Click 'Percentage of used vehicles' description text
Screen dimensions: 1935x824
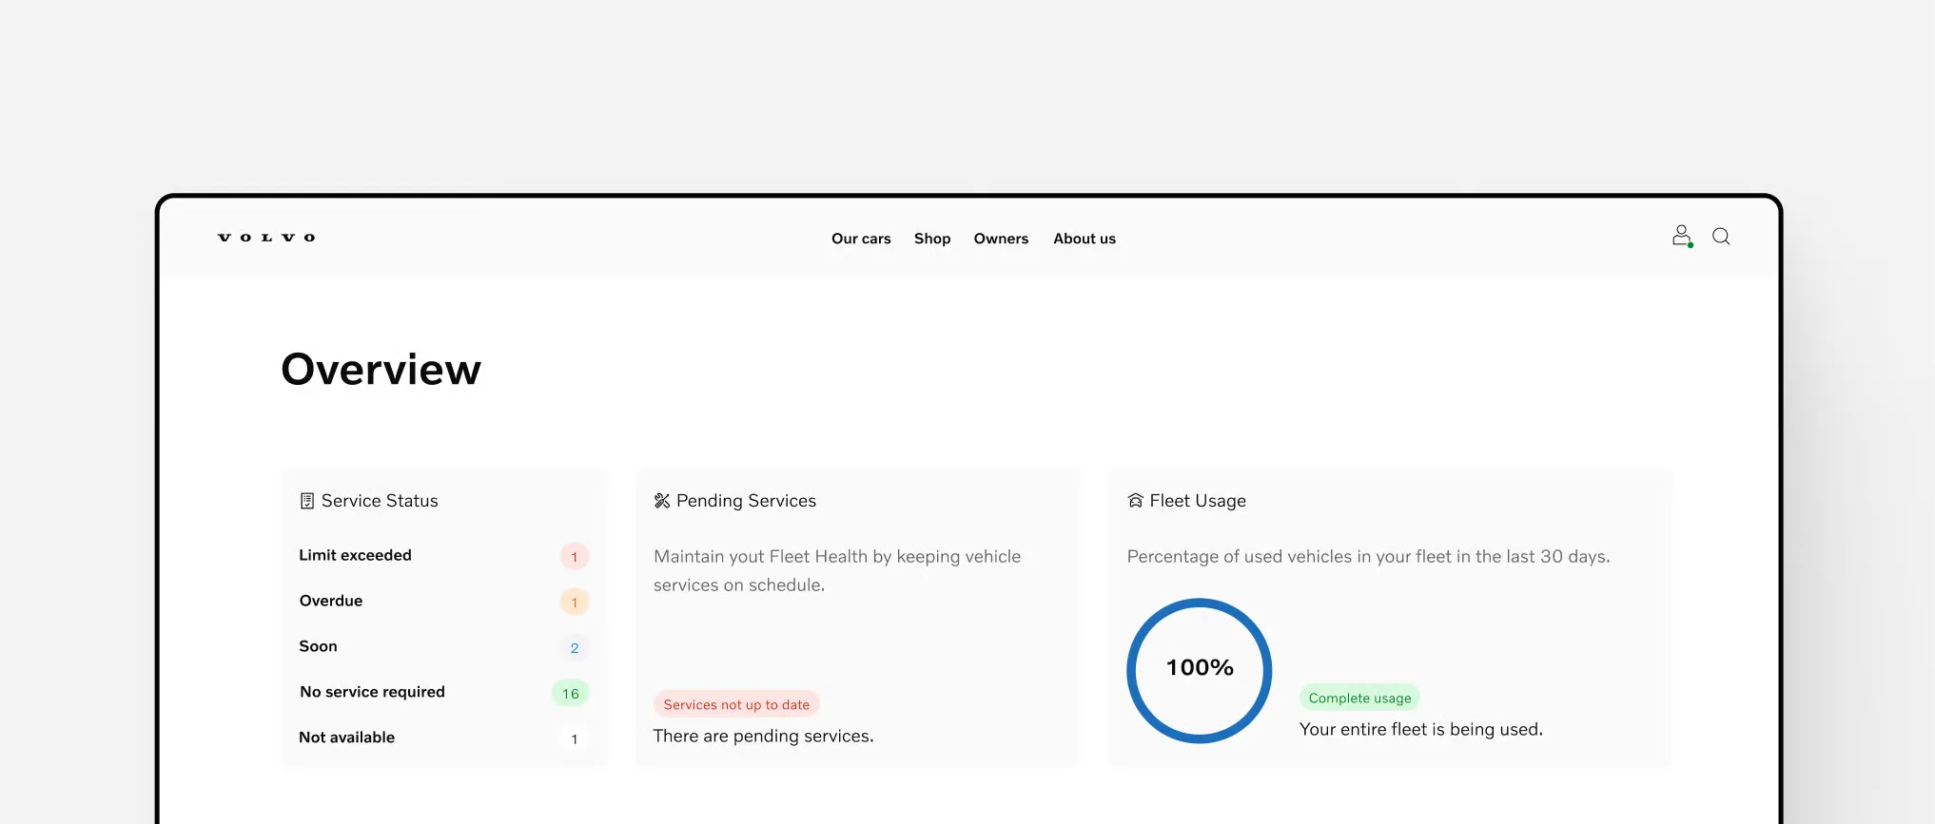pyautogui.click(x=1368, y=557)
